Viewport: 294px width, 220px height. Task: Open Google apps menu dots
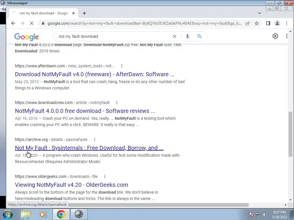(287, 36)
